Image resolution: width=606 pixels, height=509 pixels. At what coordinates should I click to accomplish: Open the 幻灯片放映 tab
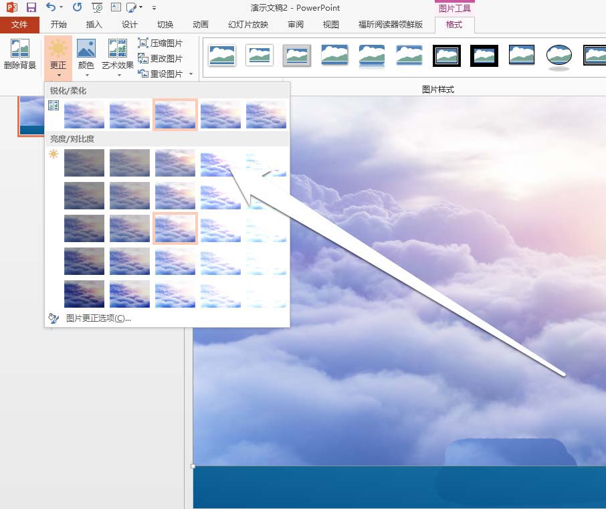pyautogui.click(x=248, y=25)
